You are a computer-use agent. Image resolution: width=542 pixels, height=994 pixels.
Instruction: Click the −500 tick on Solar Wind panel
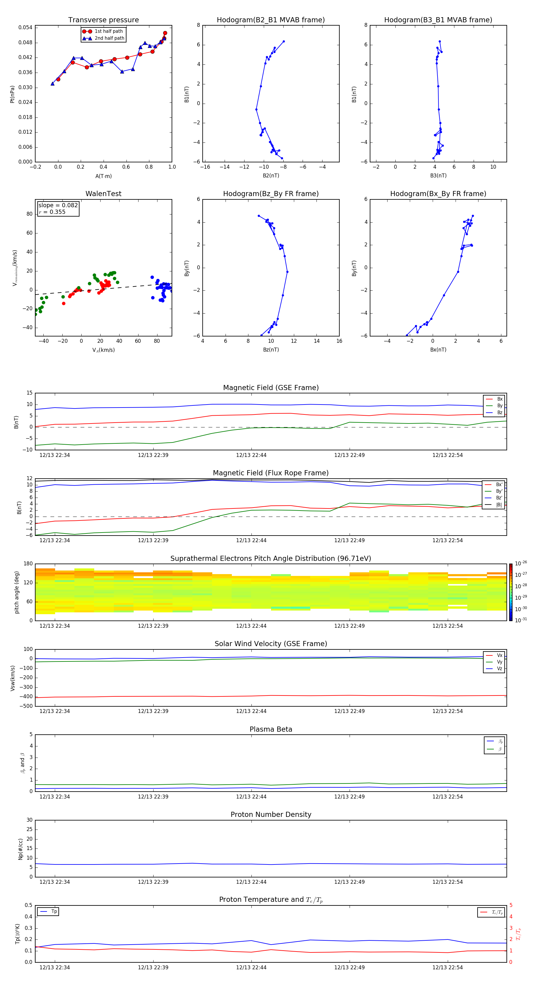click(26, 706)
